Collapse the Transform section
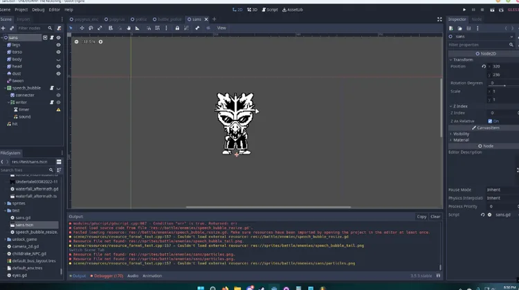Screen dimensions: 519x290 pos(450,60)
